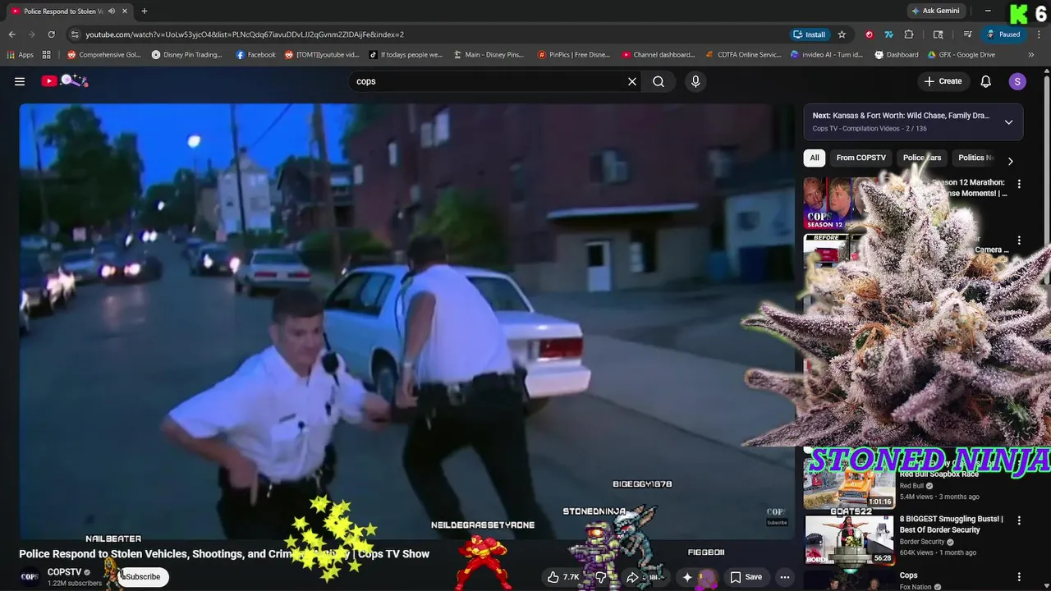Open the account avatar menu
Viewport: 1051px width, 591px height.
coord(1017,81)
